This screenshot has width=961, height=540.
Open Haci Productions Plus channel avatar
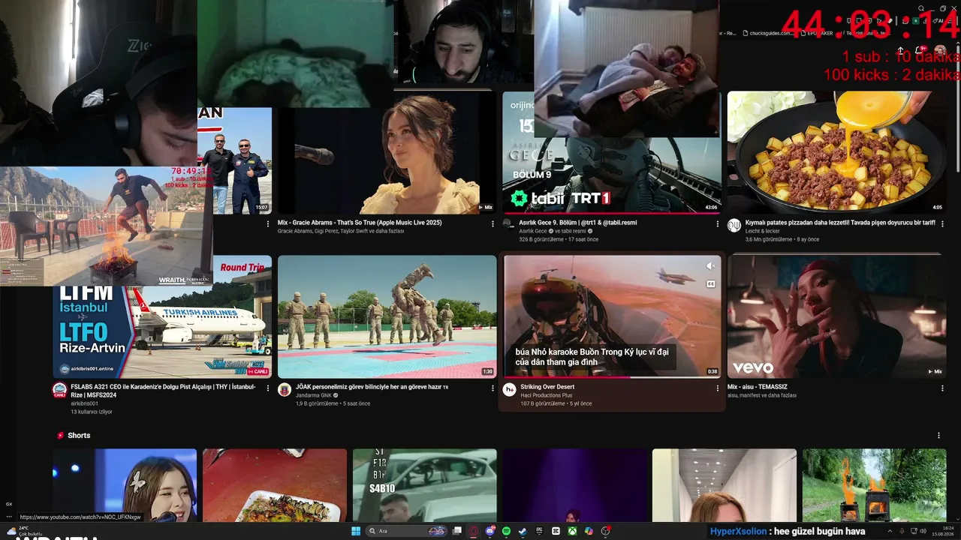click(509, 390)
